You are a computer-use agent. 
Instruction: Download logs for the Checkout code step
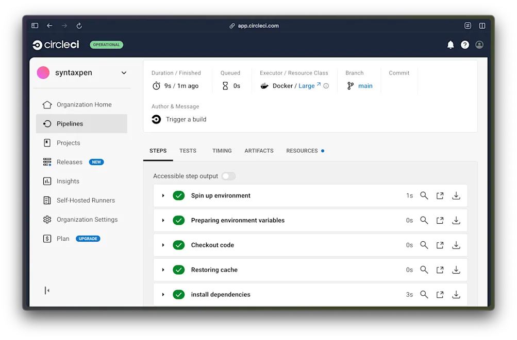tap(456, 245)
